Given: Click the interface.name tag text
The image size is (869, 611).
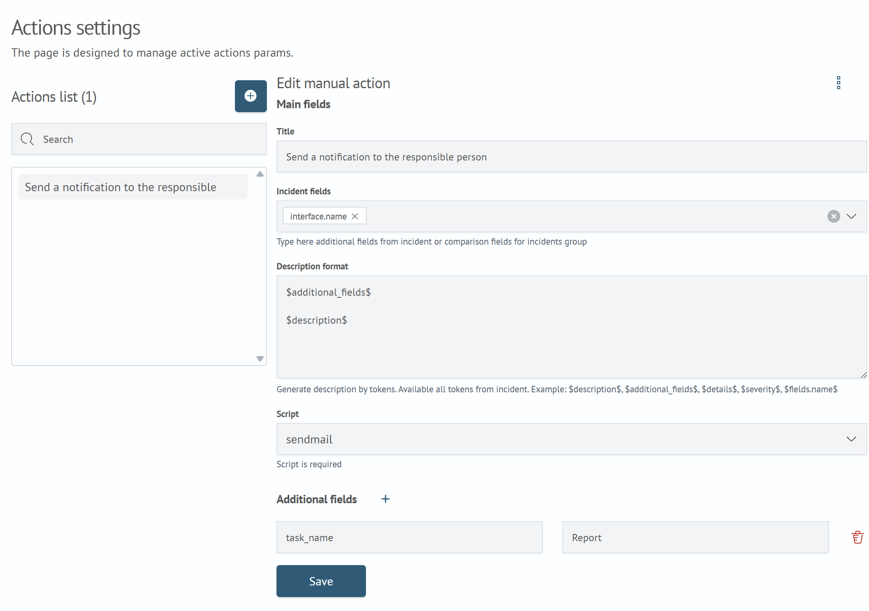Looking at the screenshot, I should click(318, 216).
